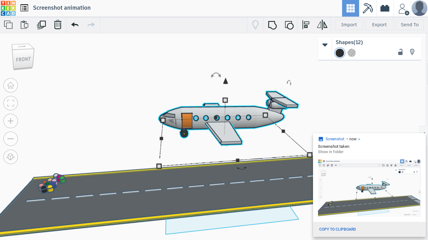Open the user profile avatar
This screenshot has height=240, width=428.
419,8
